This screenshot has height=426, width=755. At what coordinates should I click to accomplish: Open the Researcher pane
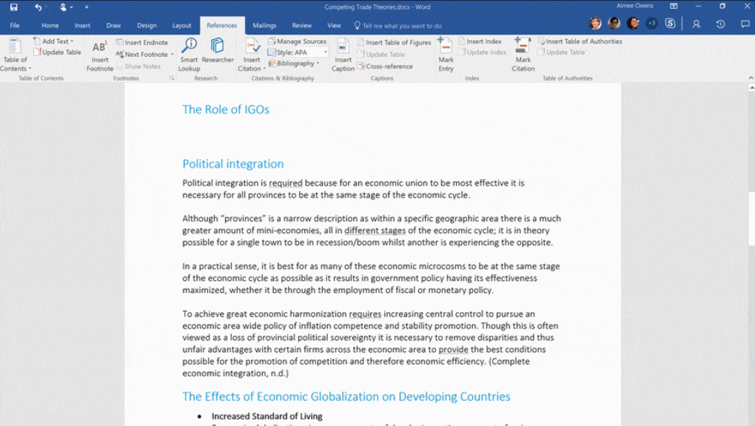218,50
